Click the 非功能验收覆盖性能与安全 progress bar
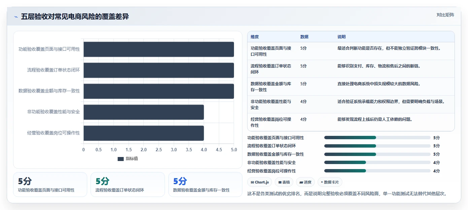 pos(377,163)
